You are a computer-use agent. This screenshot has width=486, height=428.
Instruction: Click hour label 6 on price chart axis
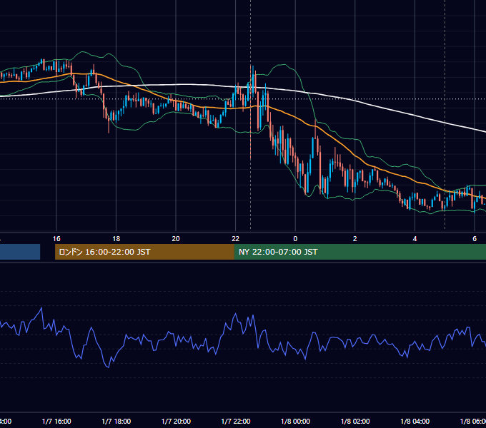coord(475,239)
